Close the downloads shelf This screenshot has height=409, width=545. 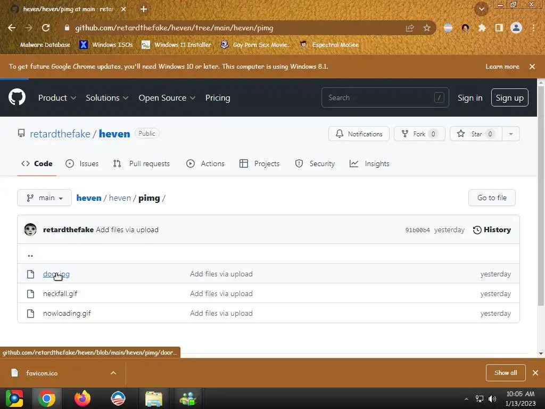click(535, 373)
